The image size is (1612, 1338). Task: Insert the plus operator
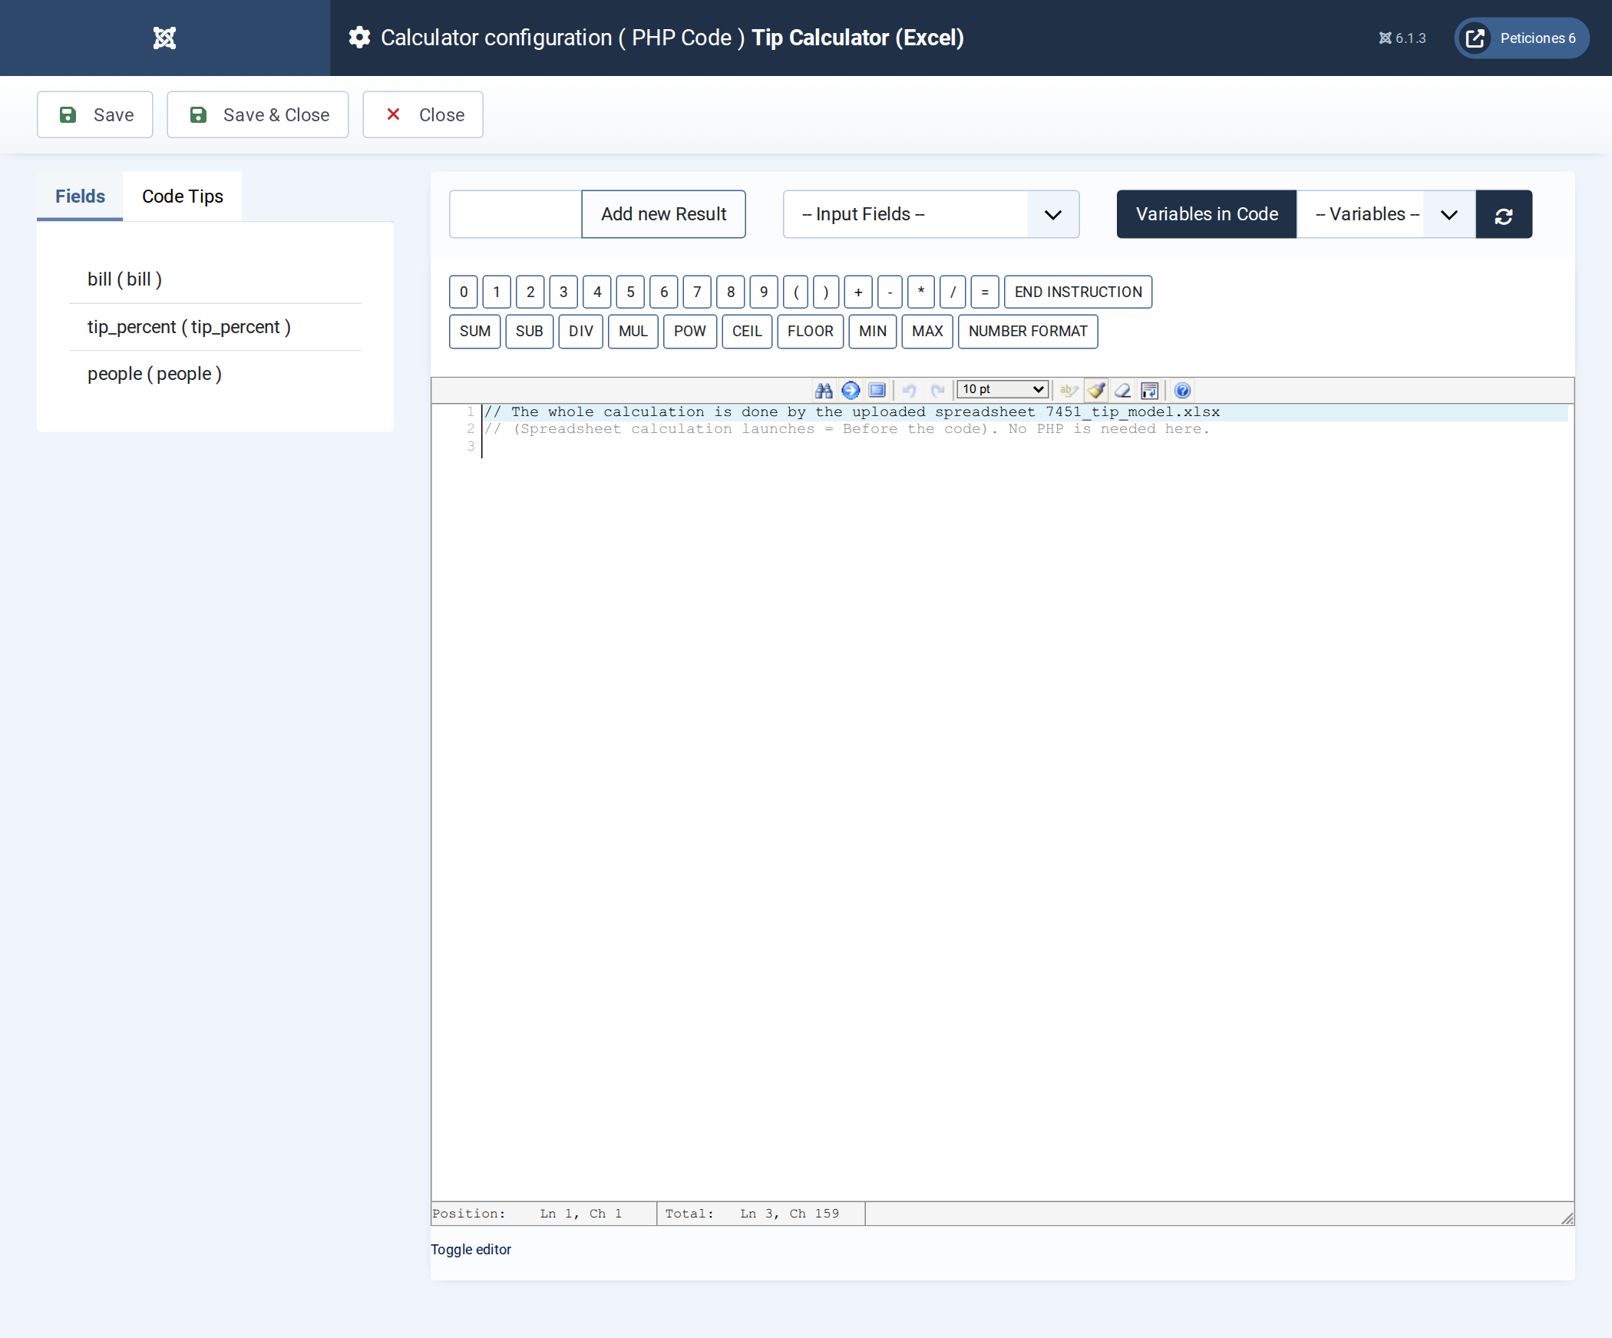point(858,292)
